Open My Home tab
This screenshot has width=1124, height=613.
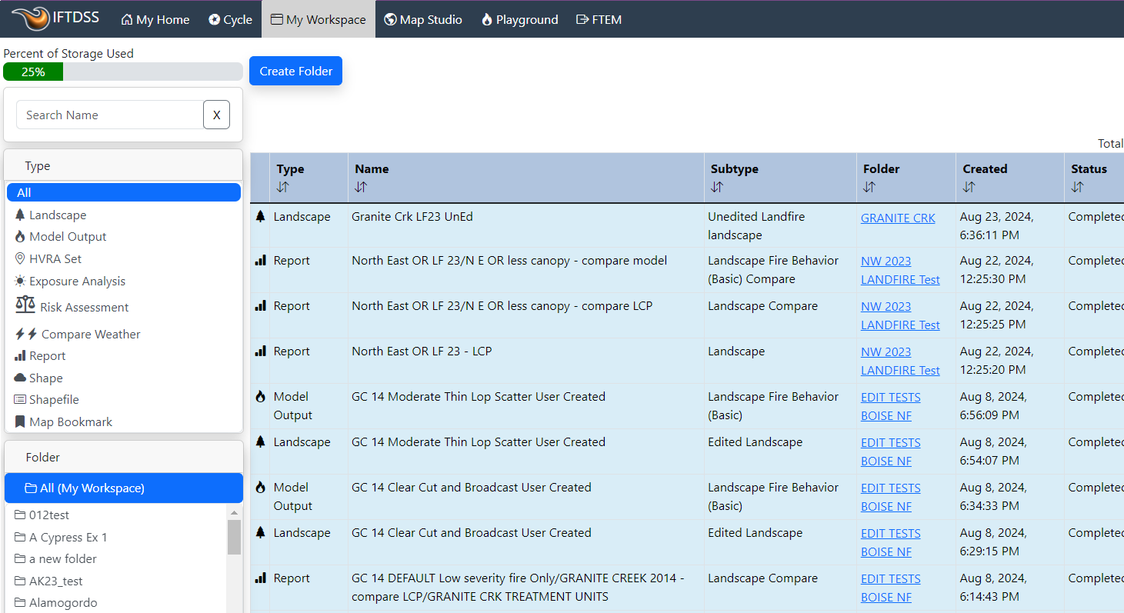[x=155, y=19]
